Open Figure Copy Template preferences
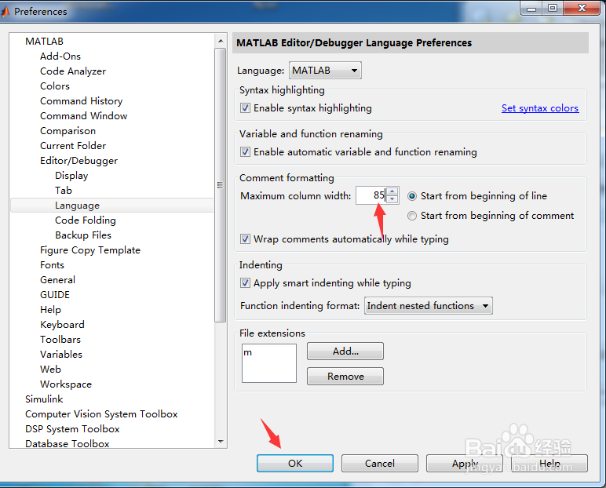This screenshot has height=488, width=606. (90, 250)
